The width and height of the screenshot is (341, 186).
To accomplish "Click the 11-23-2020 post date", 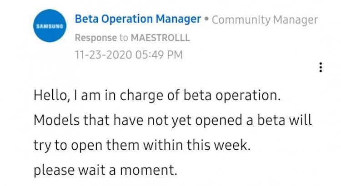I will (103, 55).
